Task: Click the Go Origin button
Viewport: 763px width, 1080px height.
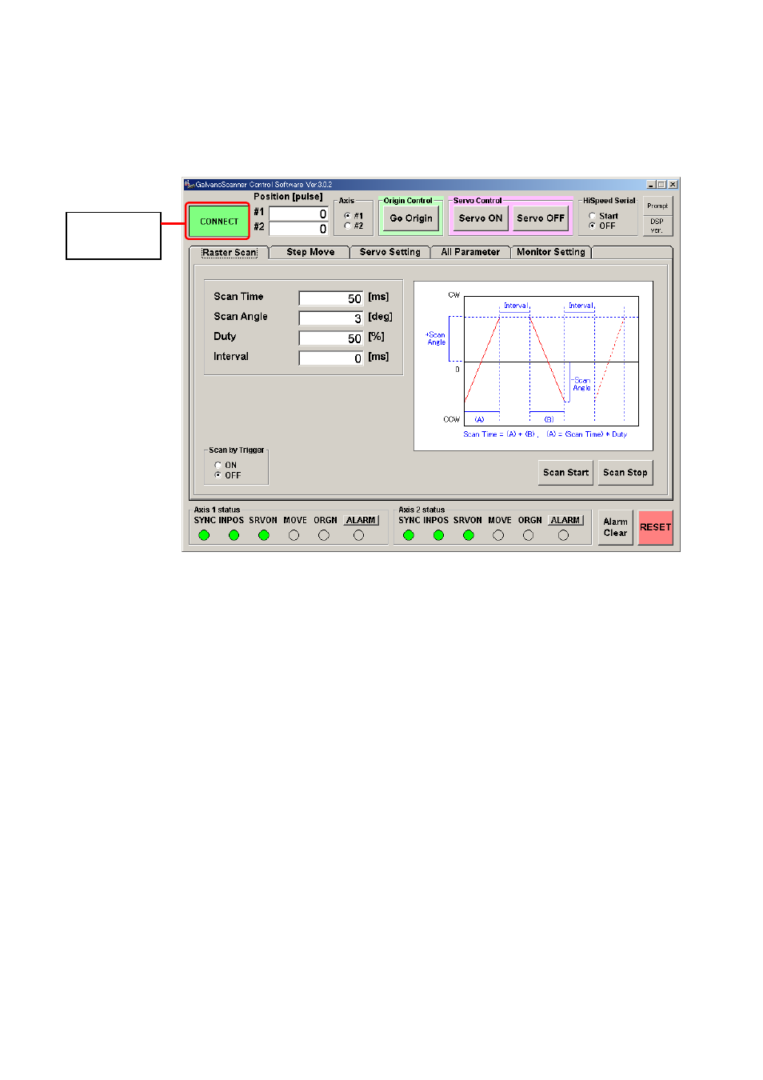Action: [x=411, y=218]
